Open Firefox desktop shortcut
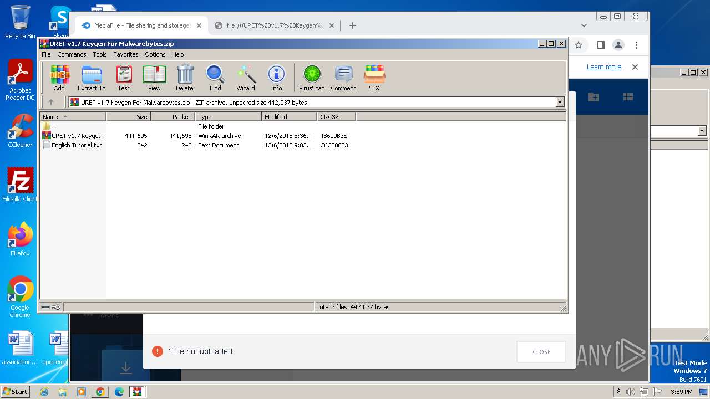The width and height of the screenshot is (710, 399). (20, 239)
